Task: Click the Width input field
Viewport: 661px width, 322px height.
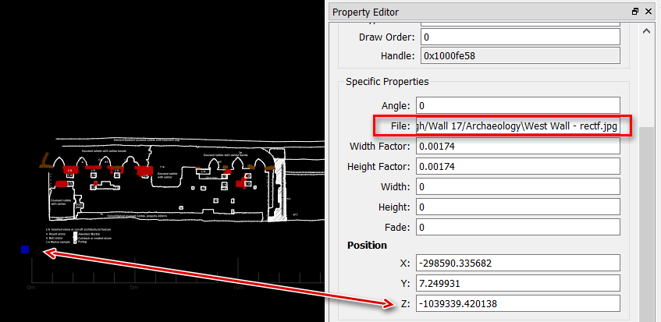Action: coord(517,186)
